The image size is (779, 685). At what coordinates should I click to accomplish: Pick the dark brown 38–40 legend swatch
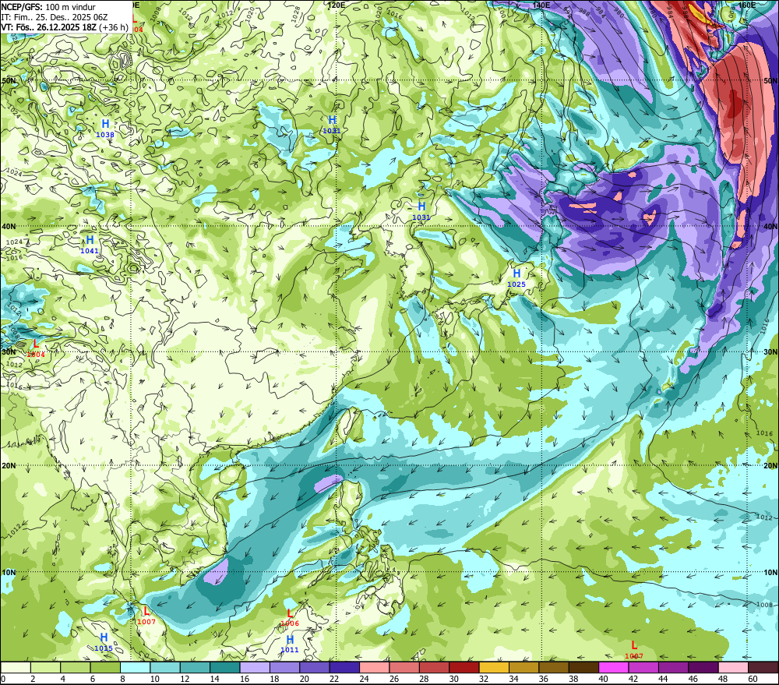tap(583, 667)
